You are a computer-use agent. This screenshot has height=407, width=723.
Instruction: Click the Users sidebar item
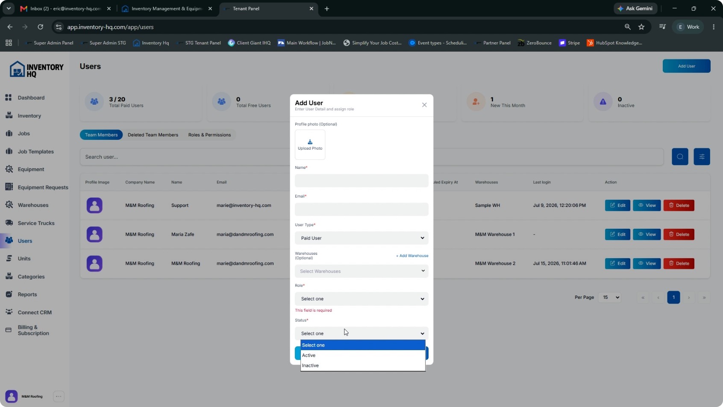click(25, 241)
